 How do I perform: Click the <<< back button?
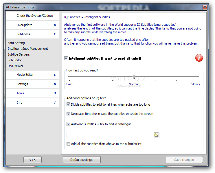point(32,160)
